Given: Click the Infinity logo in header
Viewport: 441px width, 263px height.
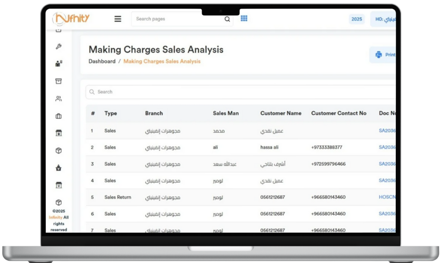Looking at the screenshot, I should coord(71,18).
